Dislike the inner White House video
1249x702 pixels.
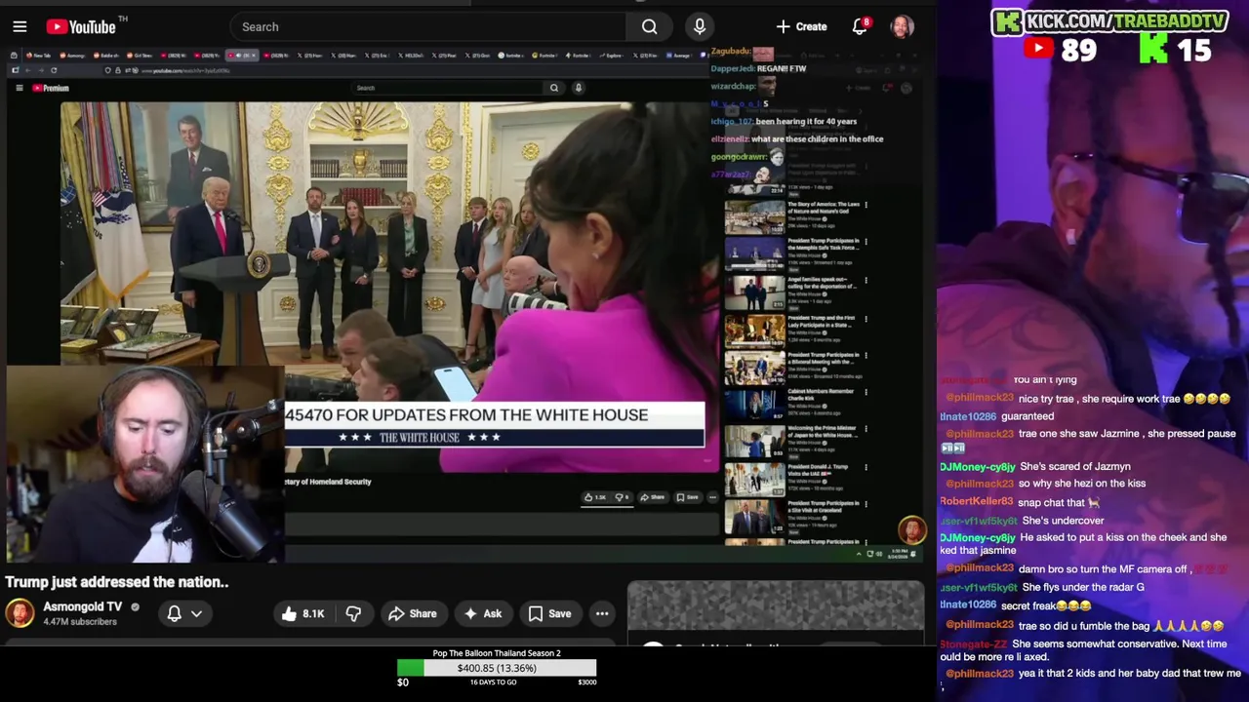[622, 497]
